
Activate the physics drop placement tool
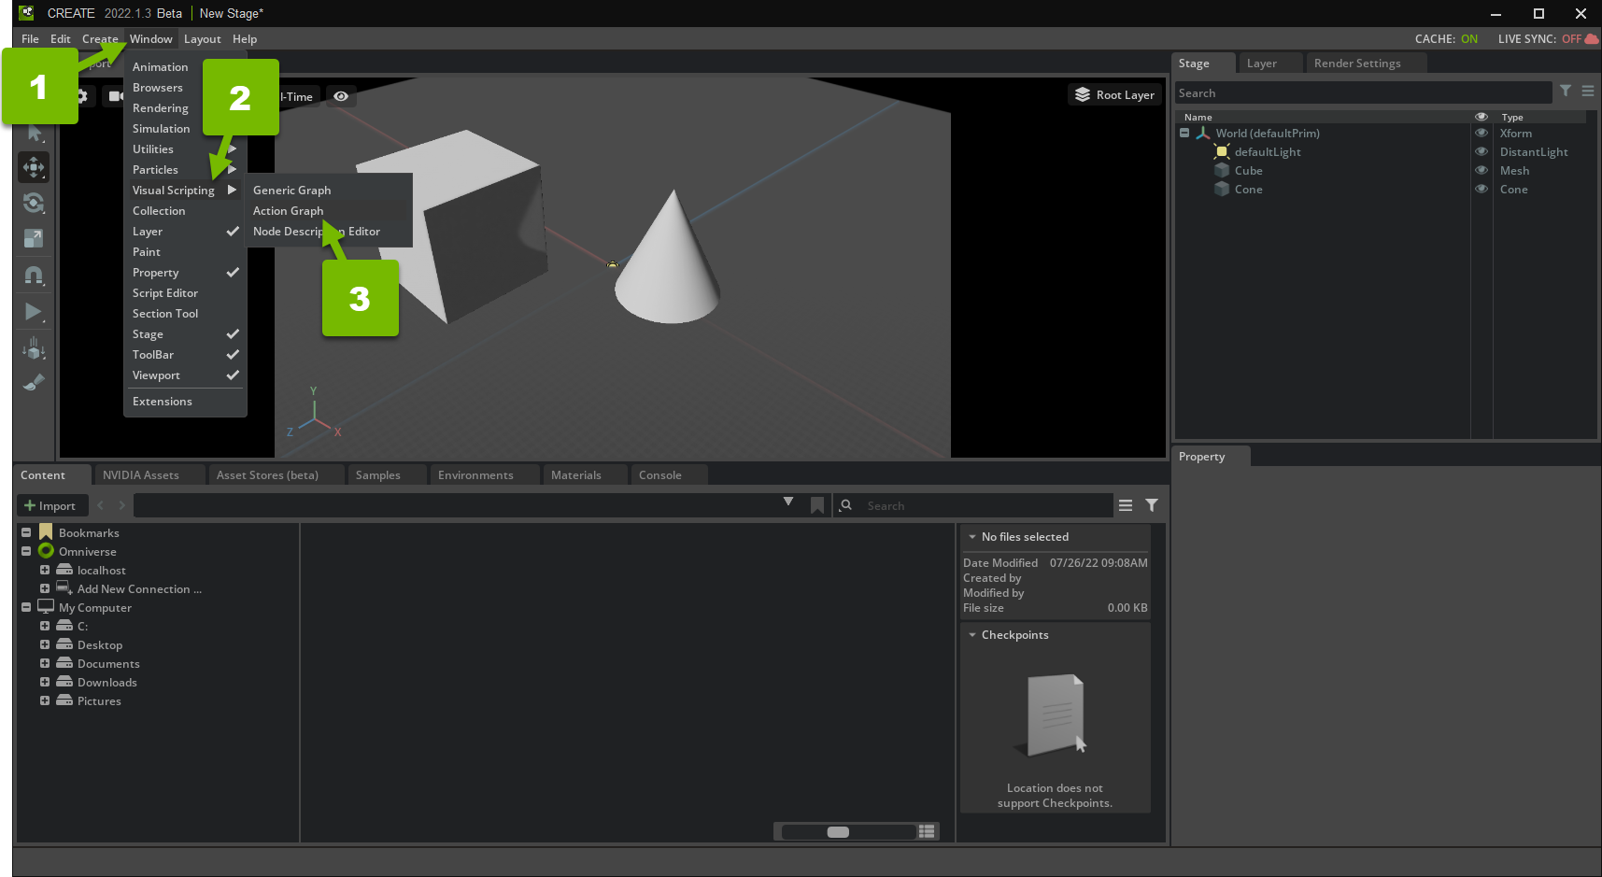[34, 348]
